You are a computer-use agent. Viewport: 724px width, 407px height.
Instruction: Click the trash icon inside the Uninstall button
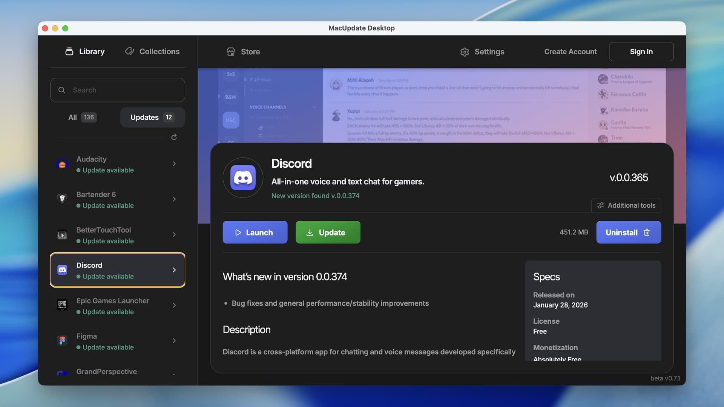pos(647,233)
